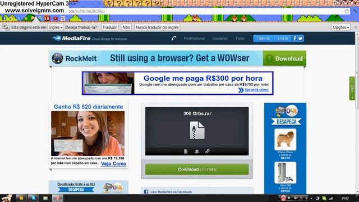Click the 300 Orbs.rar file name

pyautogui.click(x=197, y=113)
